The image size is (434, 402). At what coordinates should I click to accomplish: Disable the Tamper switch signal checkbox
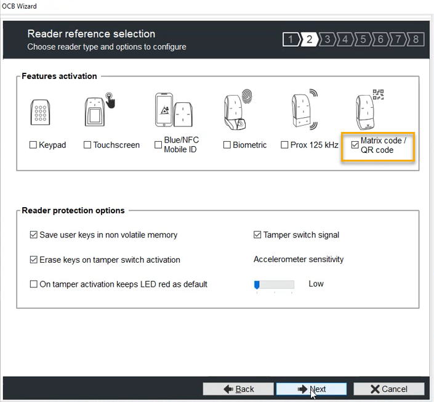pos(258,235)
